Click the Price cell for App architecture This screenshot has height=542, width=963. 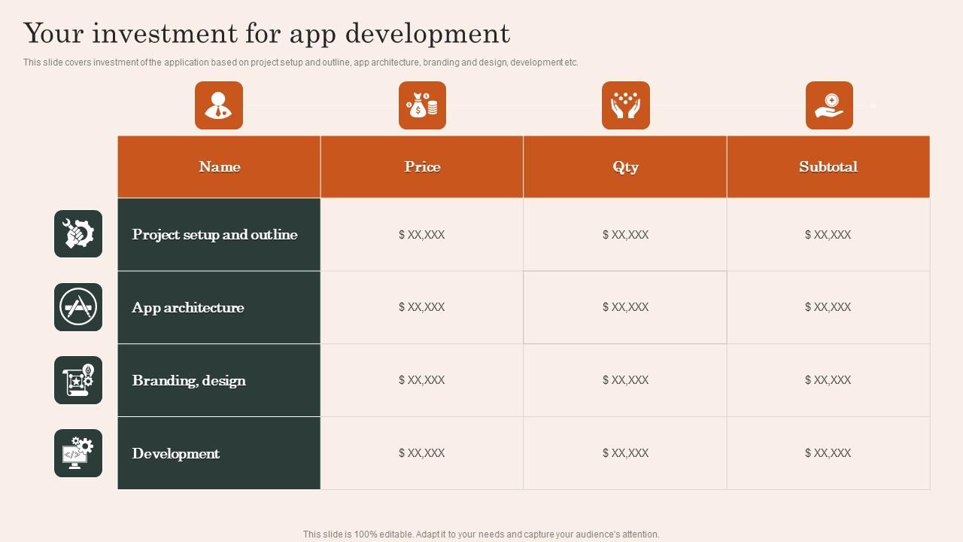pos(422,308)
